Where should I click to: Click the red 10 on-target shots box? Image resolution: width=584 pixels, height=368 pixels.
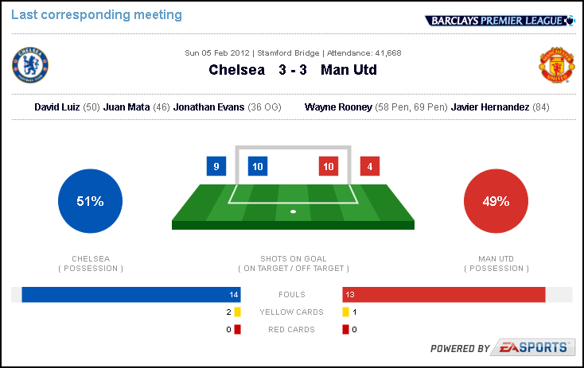(x=329, y=166)
